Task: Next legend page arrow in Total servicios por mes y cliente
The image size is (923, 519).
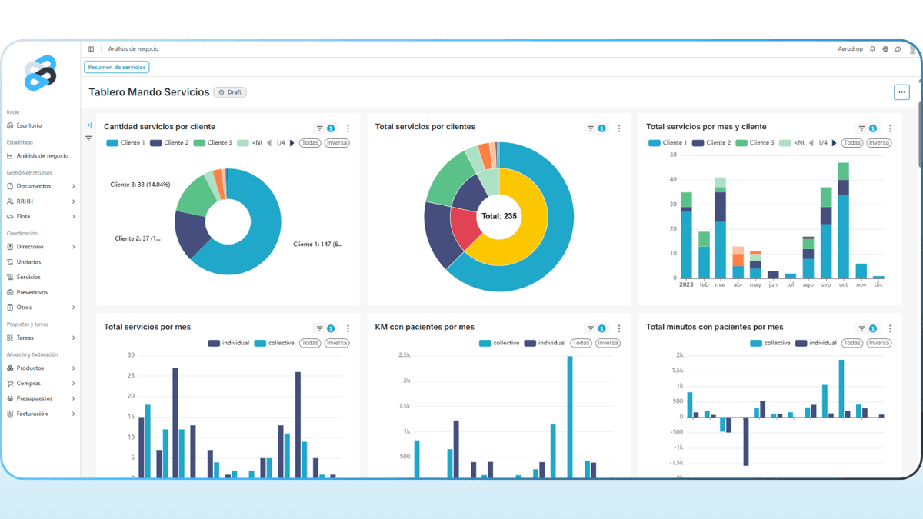Action: (835, 143)
